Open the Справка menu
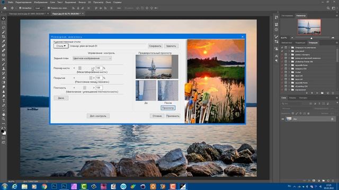Image resolution: width=339 pixels, height=190 pixels. [x=118, y=2]
